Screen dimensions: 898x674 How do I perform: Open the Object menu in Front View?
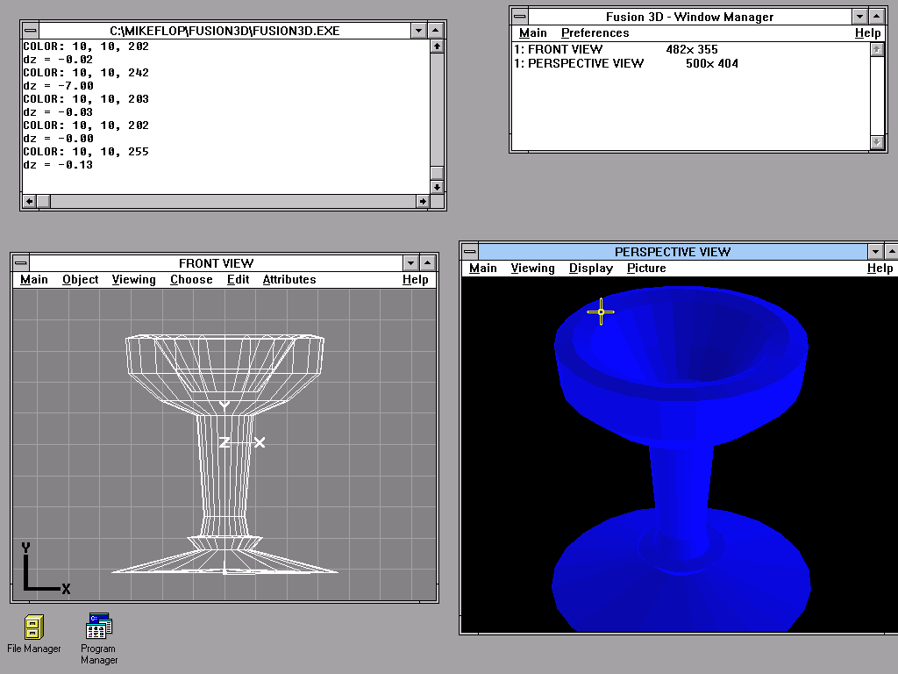[80, 280]
